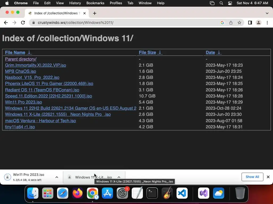Open System Settings from the Dock
This screenshot has width=273, height=204.
(122, 193)
